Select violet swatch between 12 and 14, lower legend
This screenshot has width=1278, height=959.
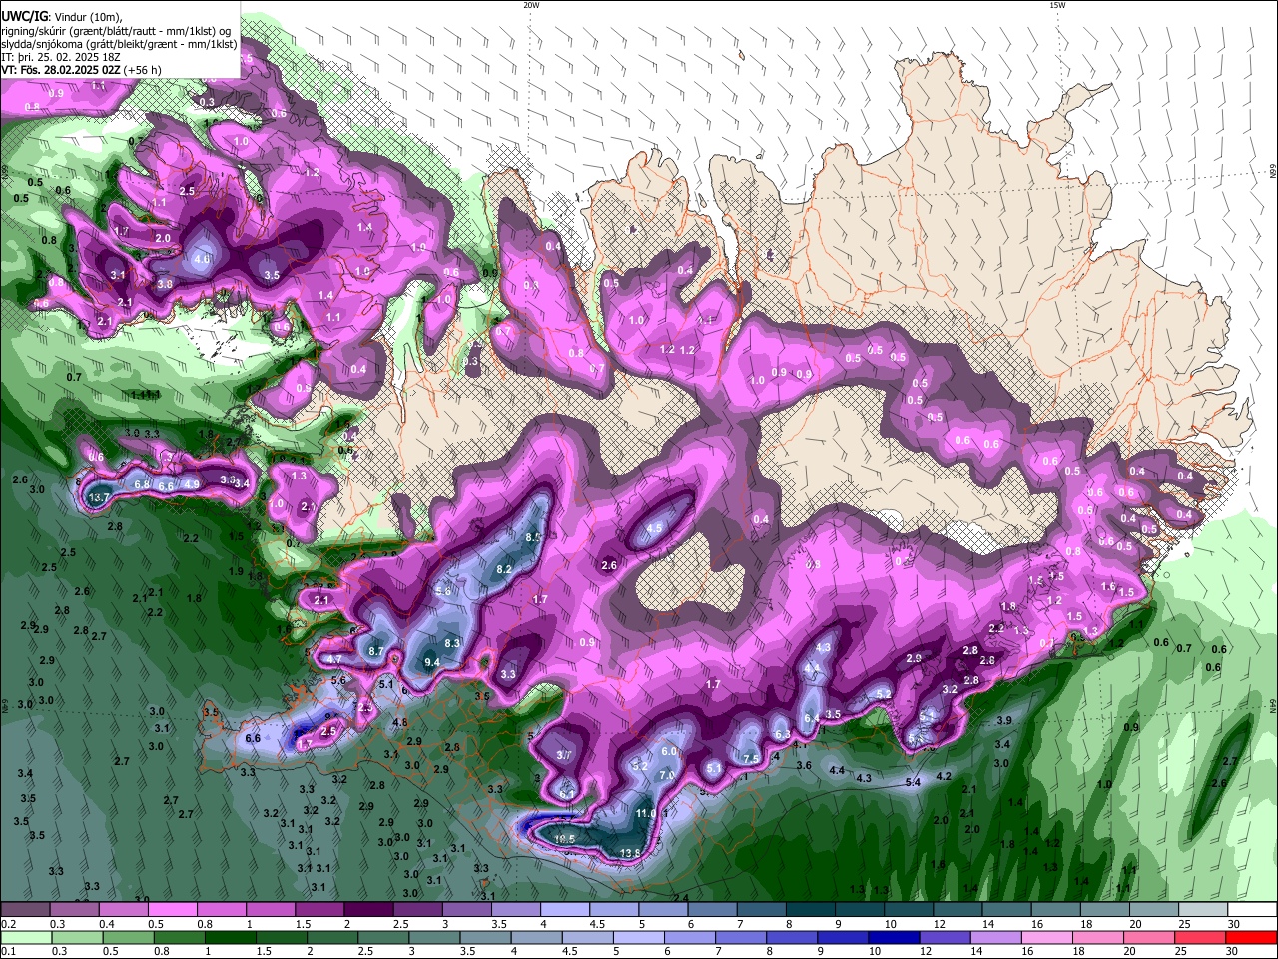tap(945, 938)
